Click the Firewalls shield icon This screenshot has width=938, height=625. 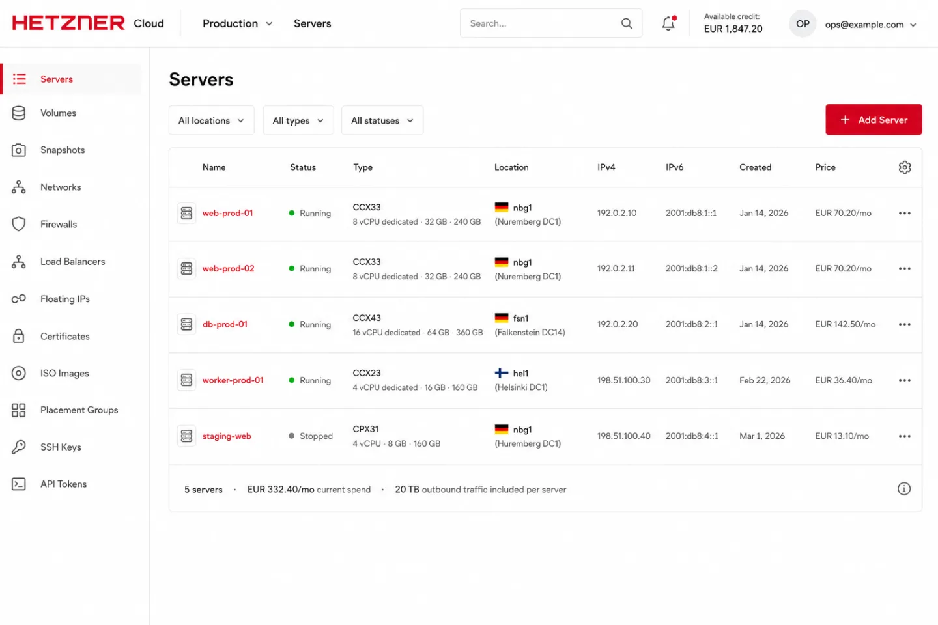tap(19, 224)
